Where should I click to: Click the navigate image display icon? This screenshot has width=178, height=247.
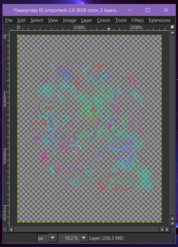[173, 229]
